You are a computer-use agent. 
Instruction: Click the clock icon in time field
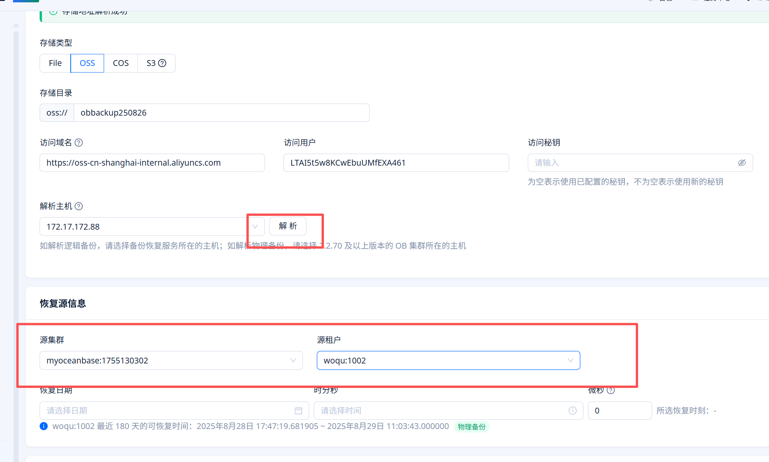pyautogui.click(x=572, y=410)
